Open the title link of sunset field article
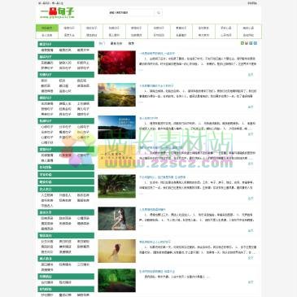 (156, 85)
